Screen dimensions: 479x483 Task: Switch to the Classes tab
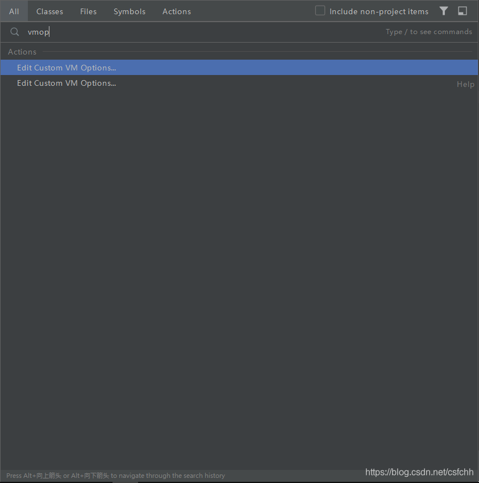49,11
